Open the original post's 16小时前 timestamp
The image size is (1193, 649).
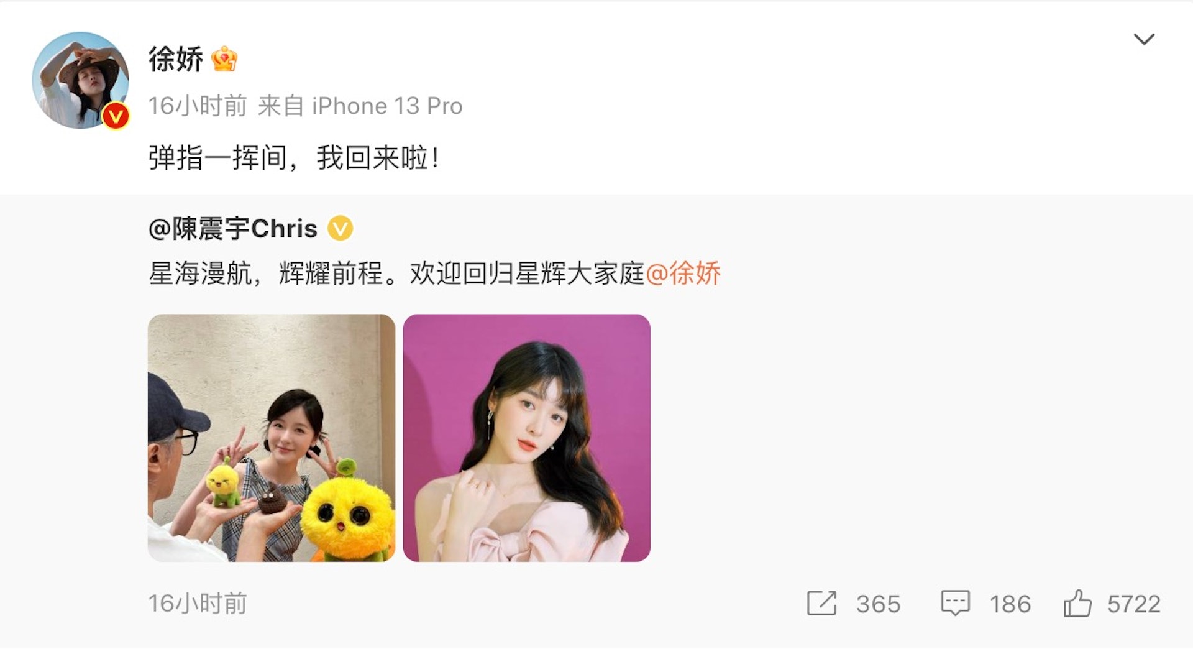click(x=198, y=604)
